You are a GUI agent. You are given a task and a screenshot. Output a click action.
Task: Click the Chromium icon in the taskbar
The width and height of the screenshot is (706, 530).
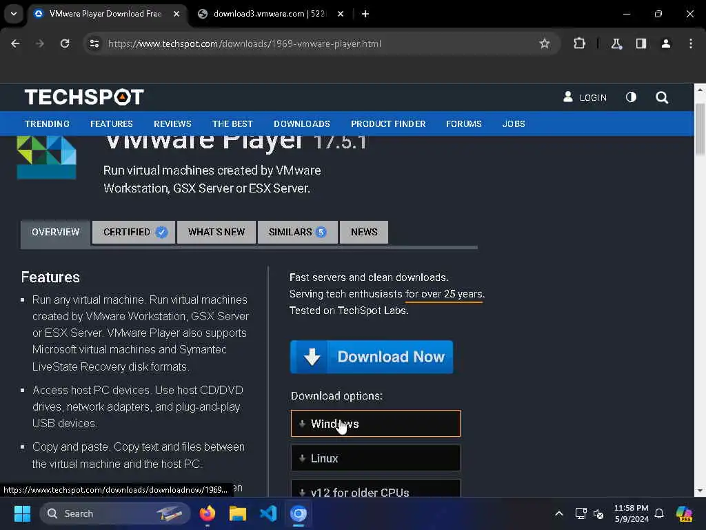point(298,513)
